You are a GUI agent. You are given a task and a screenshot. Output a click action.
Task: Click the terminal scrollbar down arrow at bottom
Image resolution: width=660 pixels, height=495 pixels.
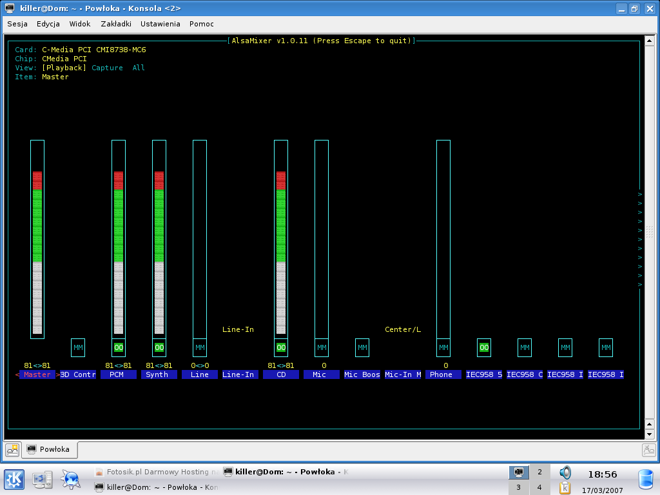[x=649, y=434]
